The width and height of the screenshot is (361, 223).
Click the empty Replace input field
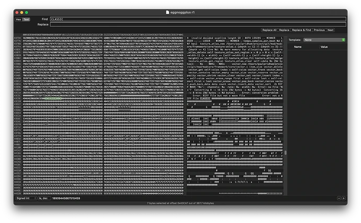[198, 24]
